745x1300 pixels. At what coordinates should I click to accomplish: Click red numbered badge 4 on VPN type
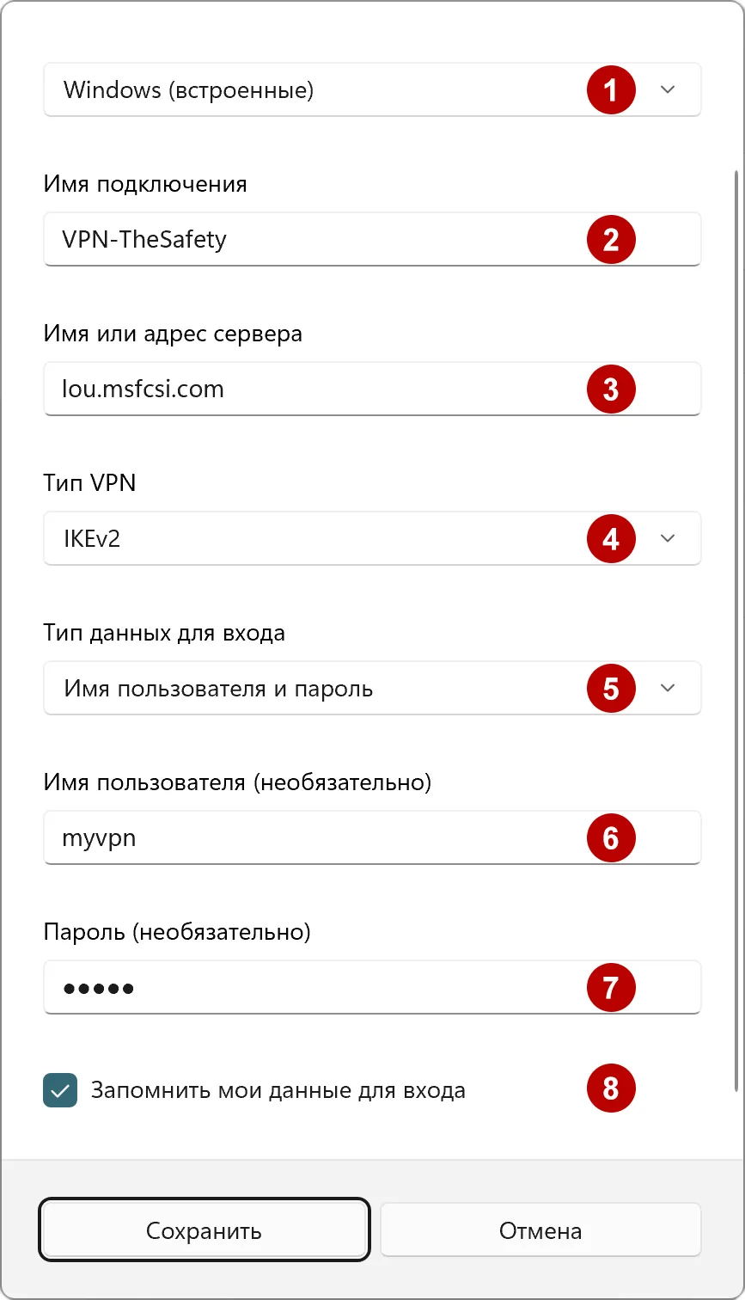pos(611,538)
